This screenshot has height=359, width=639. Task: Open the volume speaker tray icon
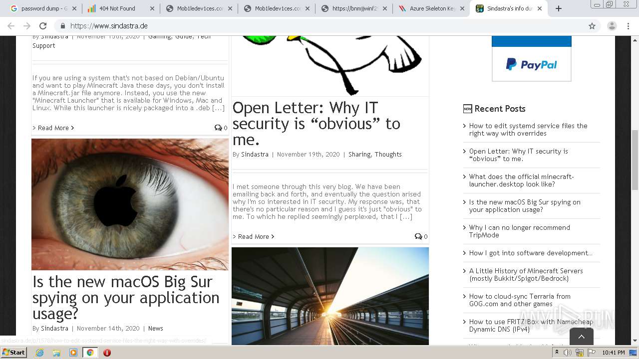tap(568, 353)
